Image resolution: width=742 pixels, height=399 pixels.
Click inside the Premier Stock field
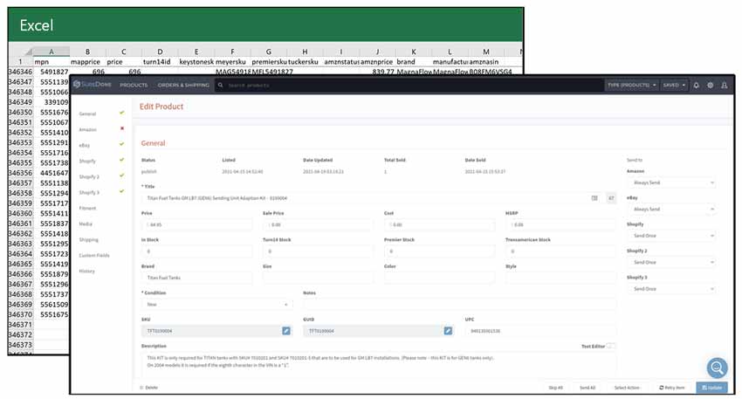pyautogui.click(x=439, y=251)
